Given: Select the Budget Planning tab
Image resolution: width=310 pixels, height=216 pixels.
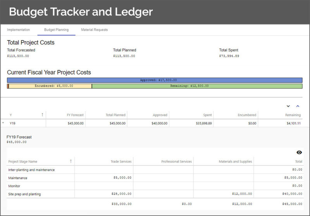Looking at the screenshot, I should pos(56,30).
